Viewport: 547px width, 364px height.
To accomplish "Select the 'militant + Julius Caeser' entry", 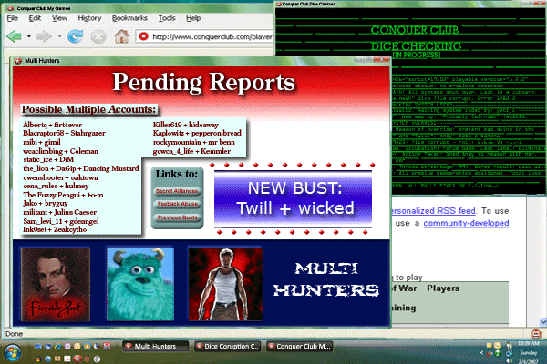I will pos(59,212).
